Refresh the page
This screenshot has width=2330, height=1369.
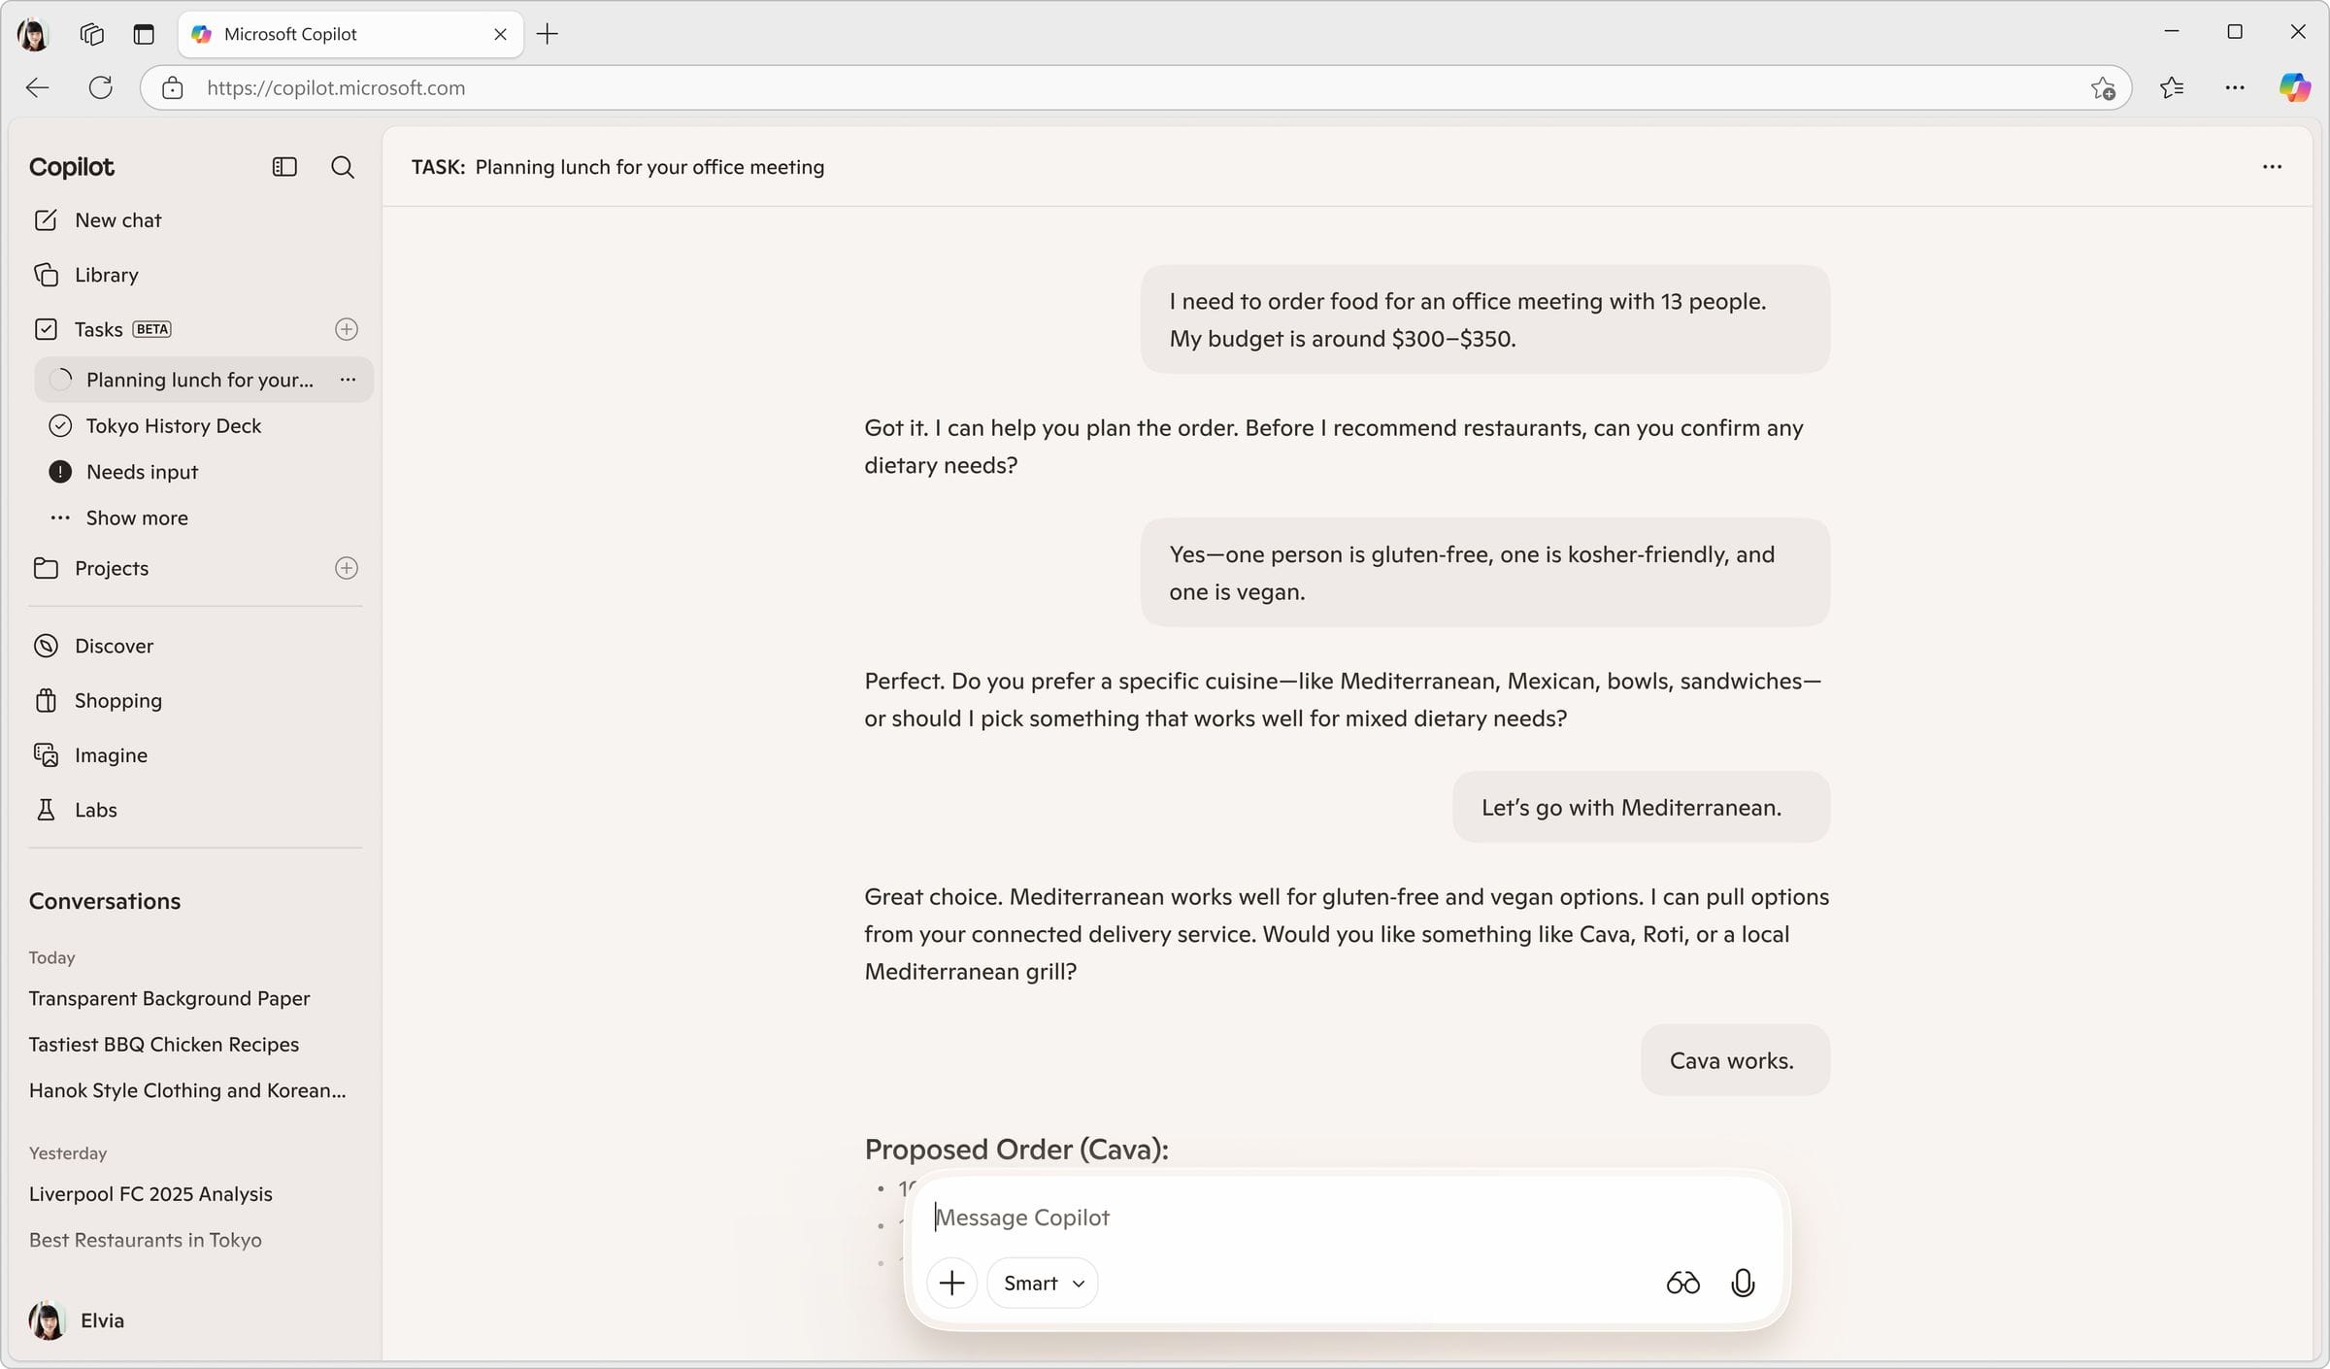point(101,87)
